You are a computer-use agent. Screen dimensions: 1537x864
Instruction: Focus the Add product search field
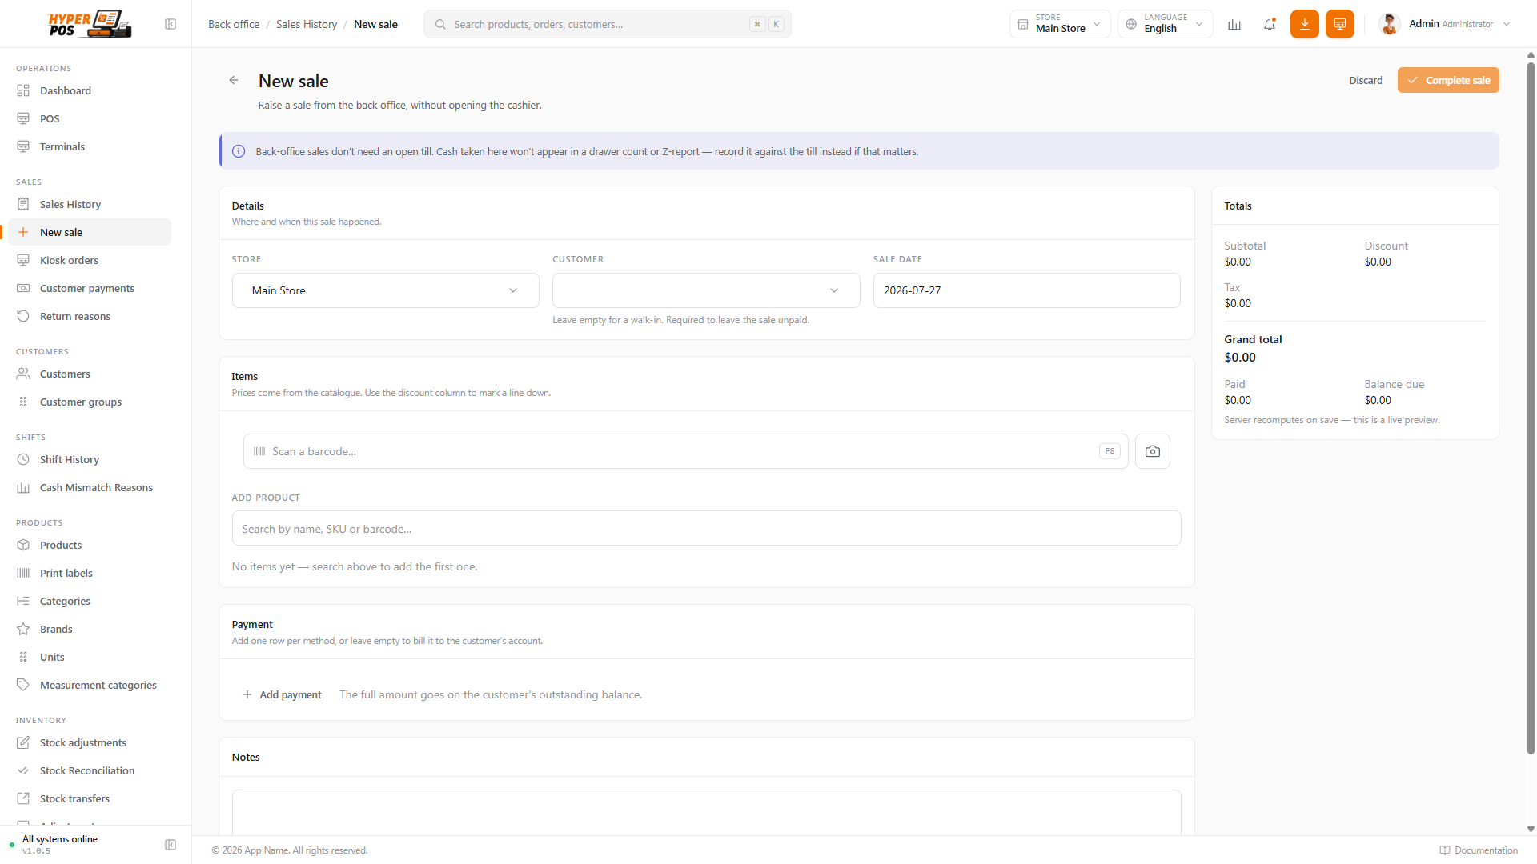(x=706, y=528)
